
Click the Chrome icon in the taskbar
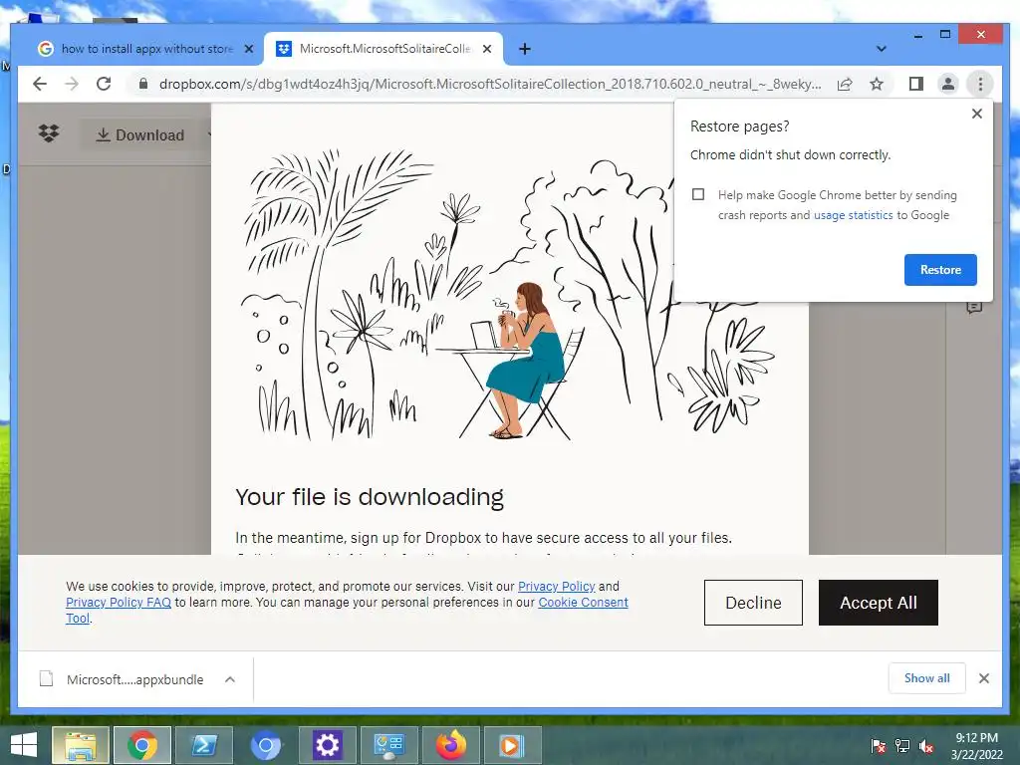coord(141,745)
